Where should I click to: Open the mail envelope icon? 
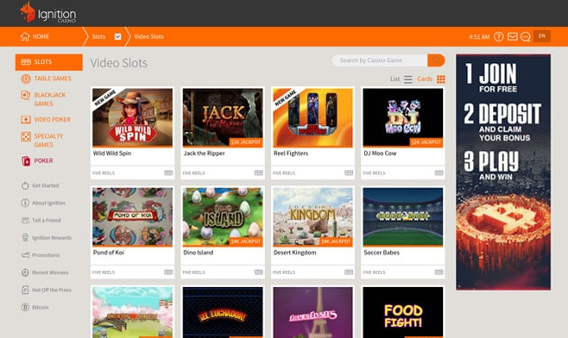click(x=512, y=36)
